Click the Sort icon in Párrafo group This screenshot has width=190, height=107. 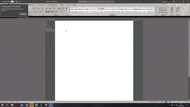click(x=63, y=8)
